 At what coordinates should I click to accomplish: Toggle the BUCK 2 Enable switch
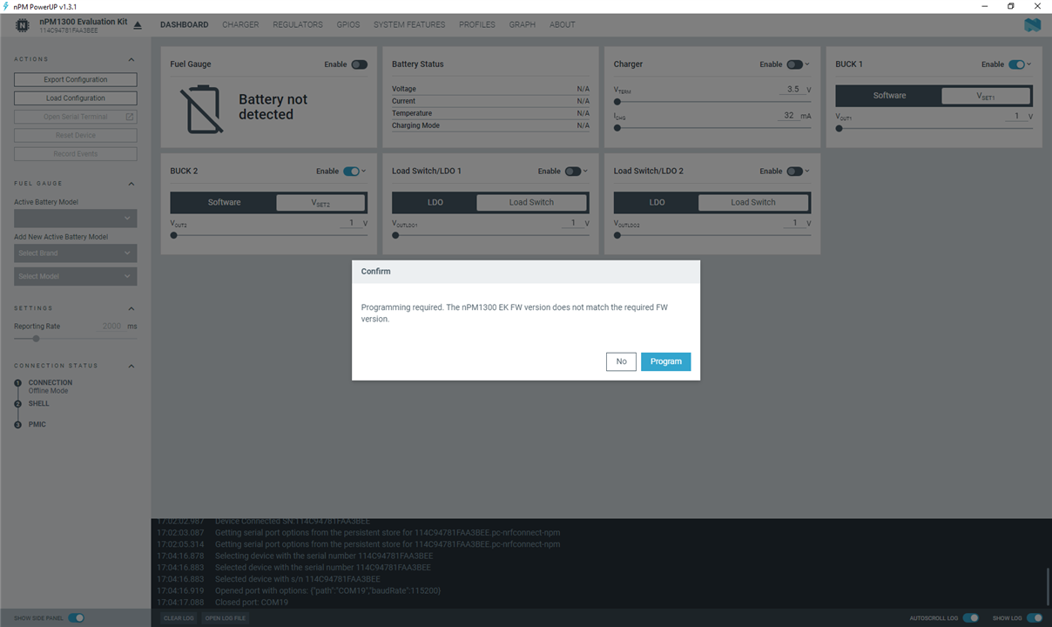[351, 172]
